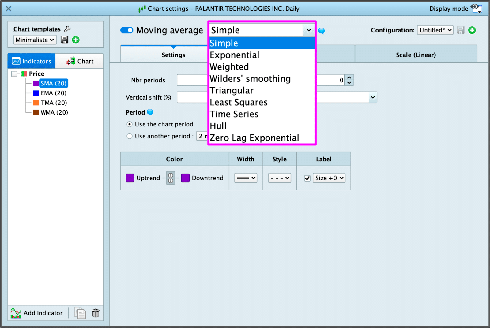Click the Add Indicator button
Image resolution: width=490 pixels, height=328 pixels.
point(37,313)
